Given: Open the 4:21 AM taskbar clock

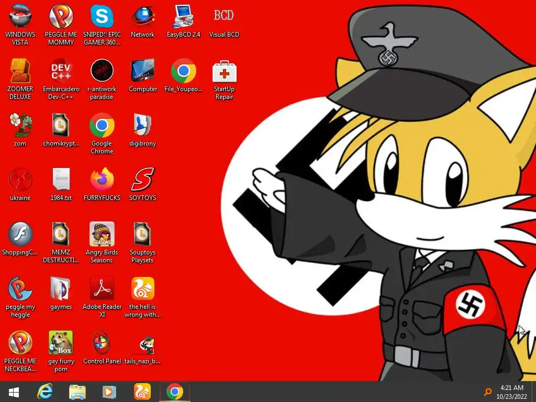Looking at the screenshot, I should (x=512, y=392).
